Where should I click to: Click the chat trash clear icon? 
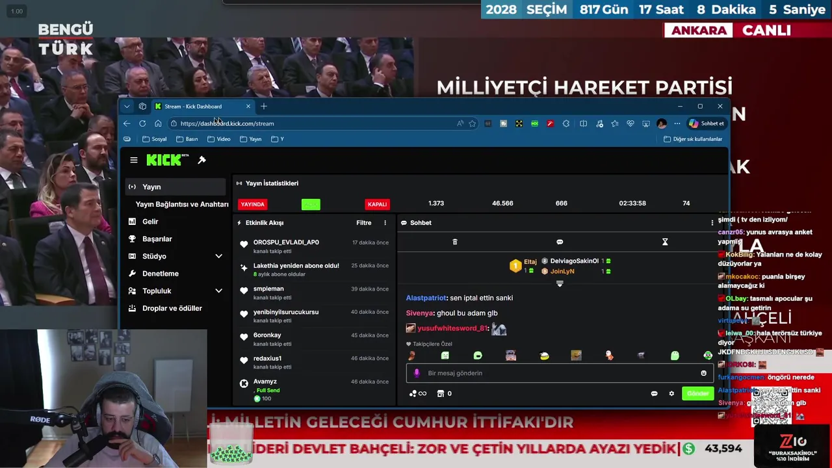click(455, 242)
